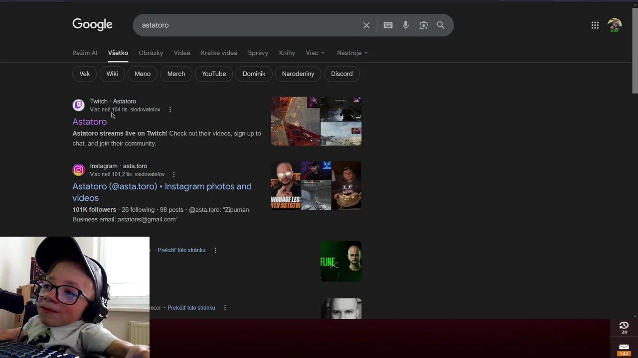Switch to Obrázky tab
This screenshot has width=638, height=358.
pyautogui.click(x=151, y=53)
